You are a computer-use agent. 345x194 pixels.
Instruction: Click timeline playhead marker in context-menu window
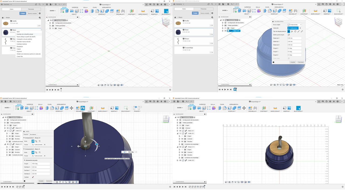click(61, 90)
